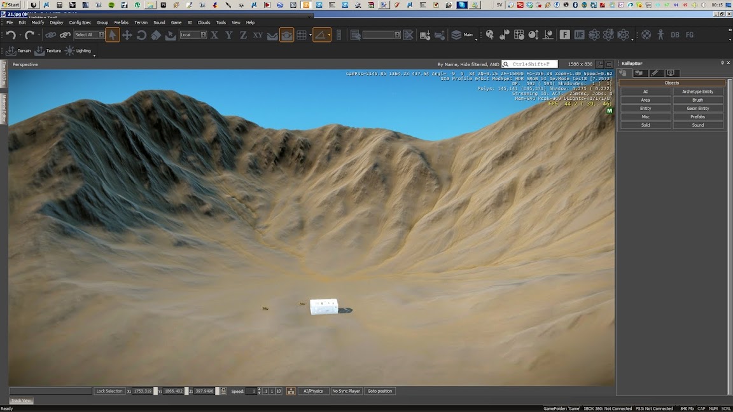Click the Sound object button
733x412 pixels.
(x=697, y=125)
